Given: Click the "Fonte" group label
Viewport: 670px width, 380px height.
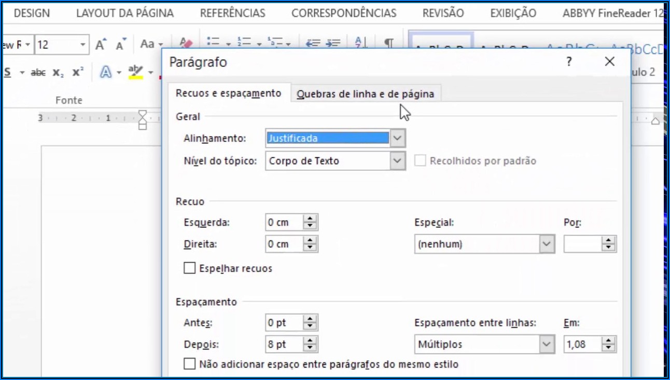Looking at the screenshot, I should (x=69, y=100).
